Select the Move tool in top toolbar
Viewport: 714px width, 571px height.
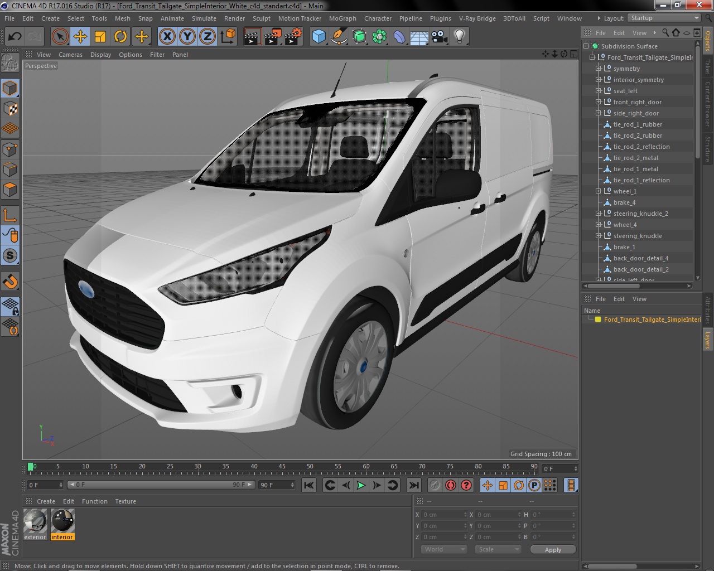80,37
